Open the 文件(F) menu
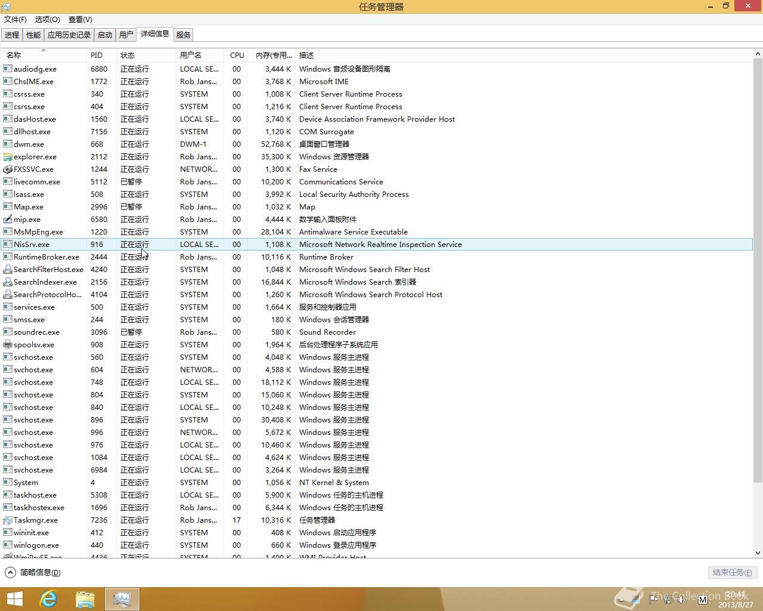This screenshot has width=763, height=611. click(x=15, y=19)
